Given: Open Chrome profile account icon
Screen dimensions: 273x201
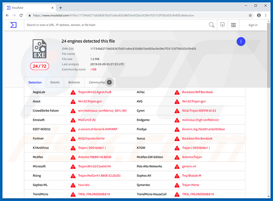Looking at the screenshot, I should [258, 15].
